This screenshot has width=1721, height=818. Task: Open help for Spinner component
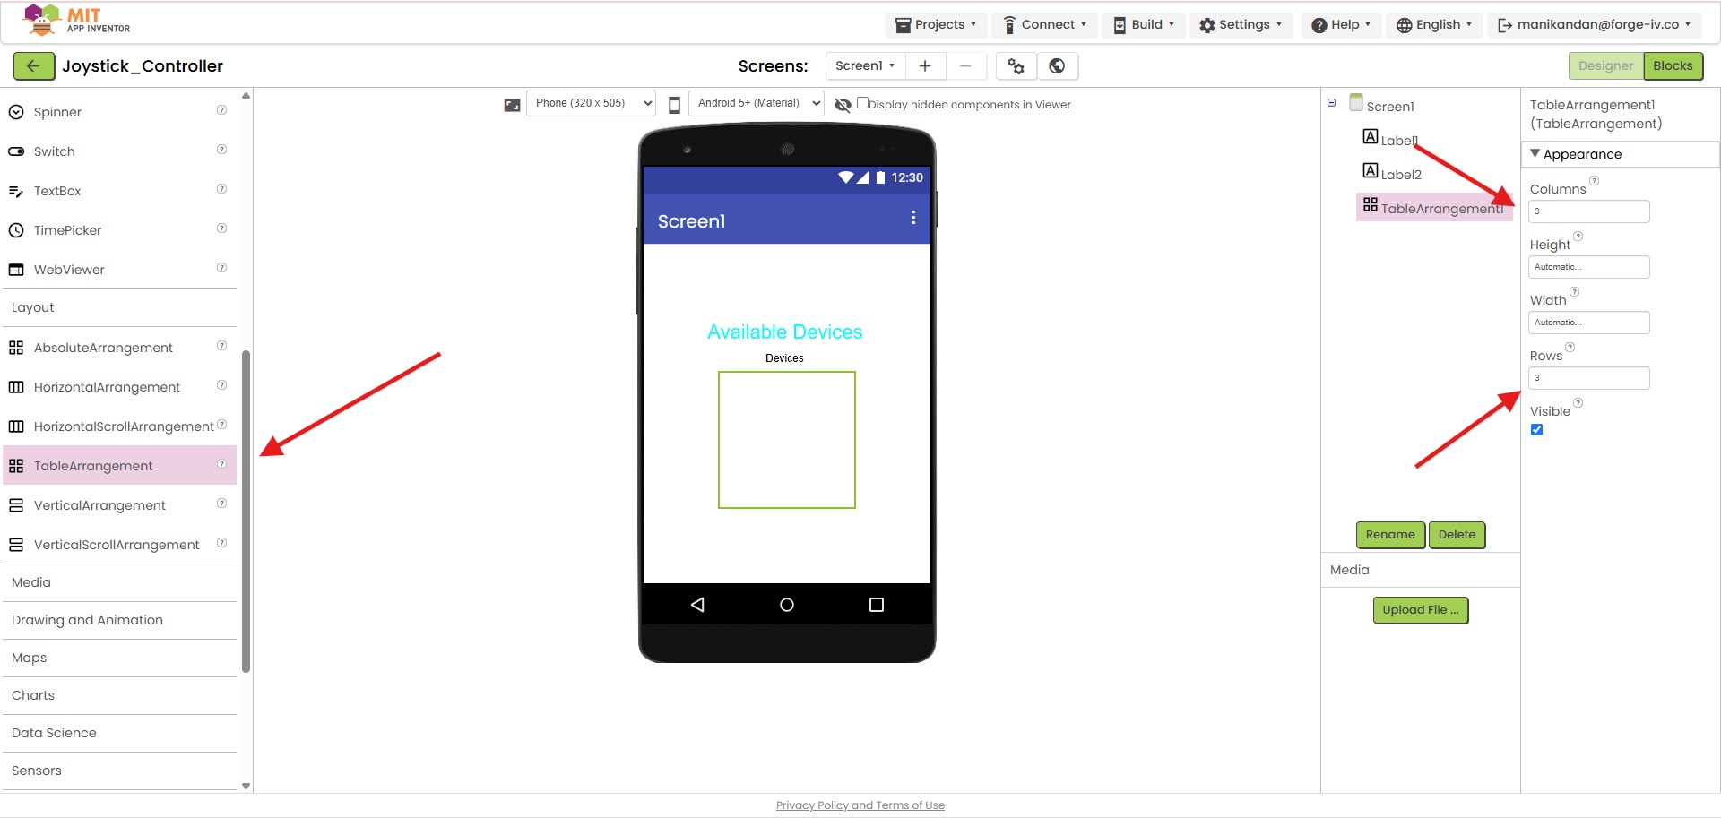tap(221, 110)
